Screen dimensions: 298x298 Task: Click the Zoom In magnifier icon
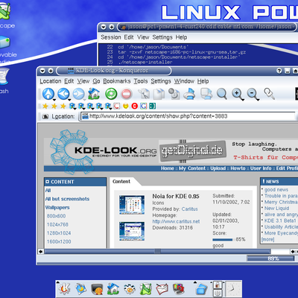pyautogui.click(x=237, y=95)
